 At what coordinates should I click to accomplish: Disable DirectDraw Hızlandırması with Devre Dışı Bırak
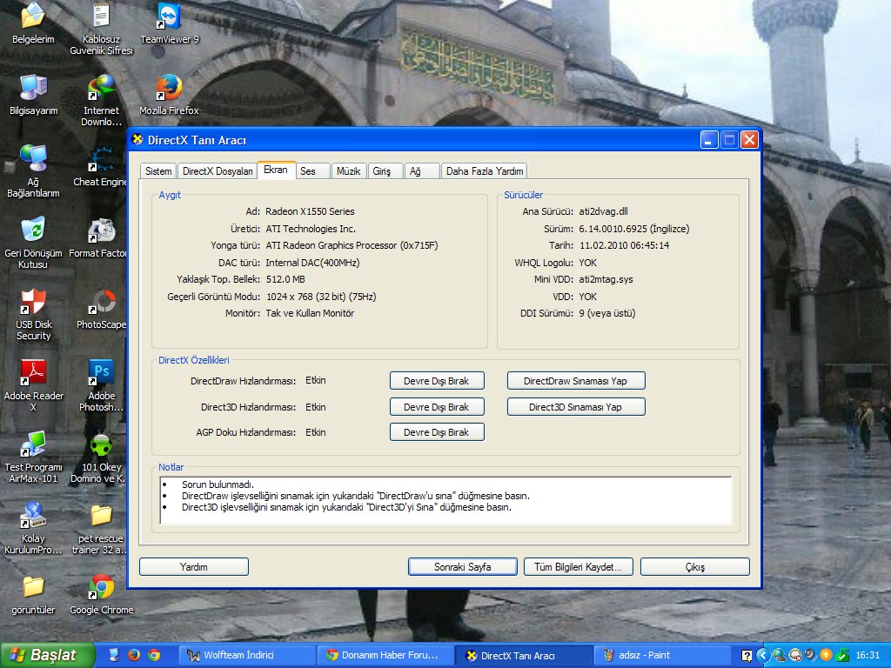pyautogui.click(x=437, y=381)
